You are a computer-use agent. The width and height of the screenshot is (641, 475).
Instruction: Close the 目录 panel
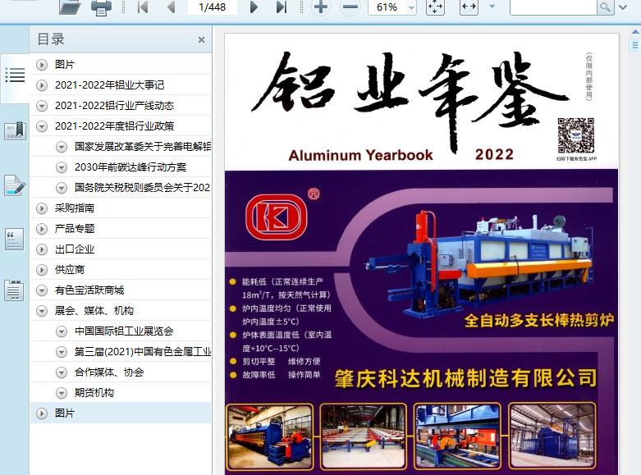(x=201, y=39)
